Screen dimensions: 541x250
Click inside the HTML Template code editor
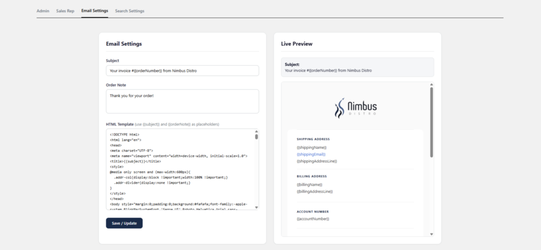point(180,169)
